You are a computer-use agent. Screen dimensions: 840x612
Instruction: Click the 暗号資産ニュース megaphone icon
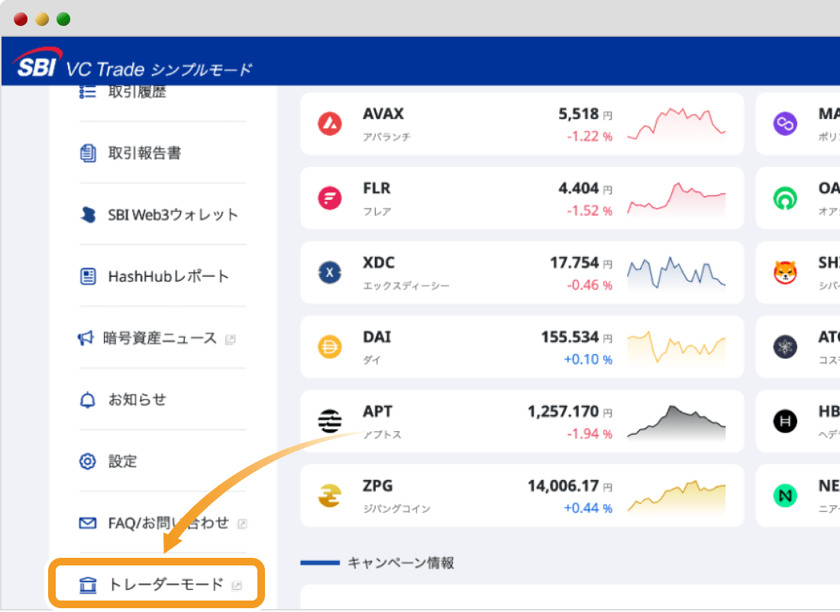point(86,338)
